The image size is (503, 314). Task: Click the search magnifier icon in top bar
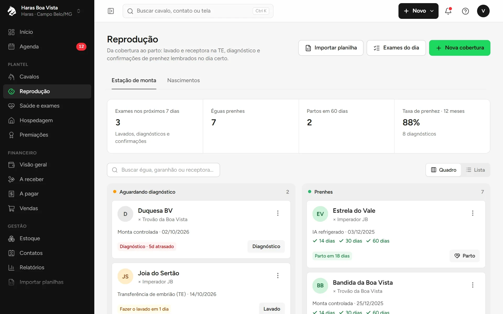pyautogui.click(x=130, y=11)
